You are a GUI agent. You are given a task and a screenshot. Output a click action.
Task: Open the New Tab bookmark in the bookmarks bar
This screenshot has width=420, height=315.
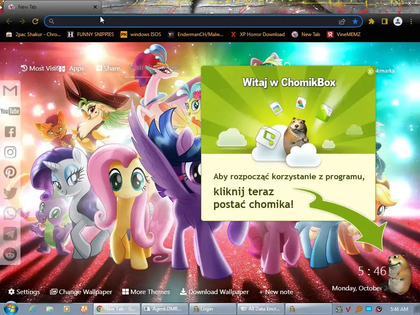(306, 34)
